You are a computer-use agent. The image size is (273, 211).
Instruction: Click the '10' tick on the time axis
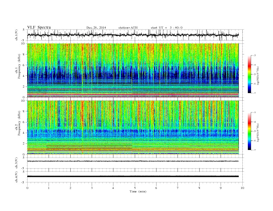coord(242,188)
